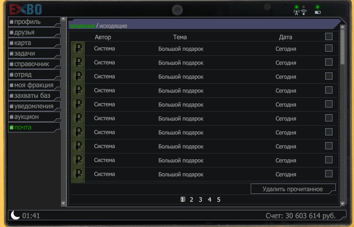The width and height of the screenshot is (354, 227).
Task: Click the Удалить прочитанное button
Action: click(x=293, y=189)
